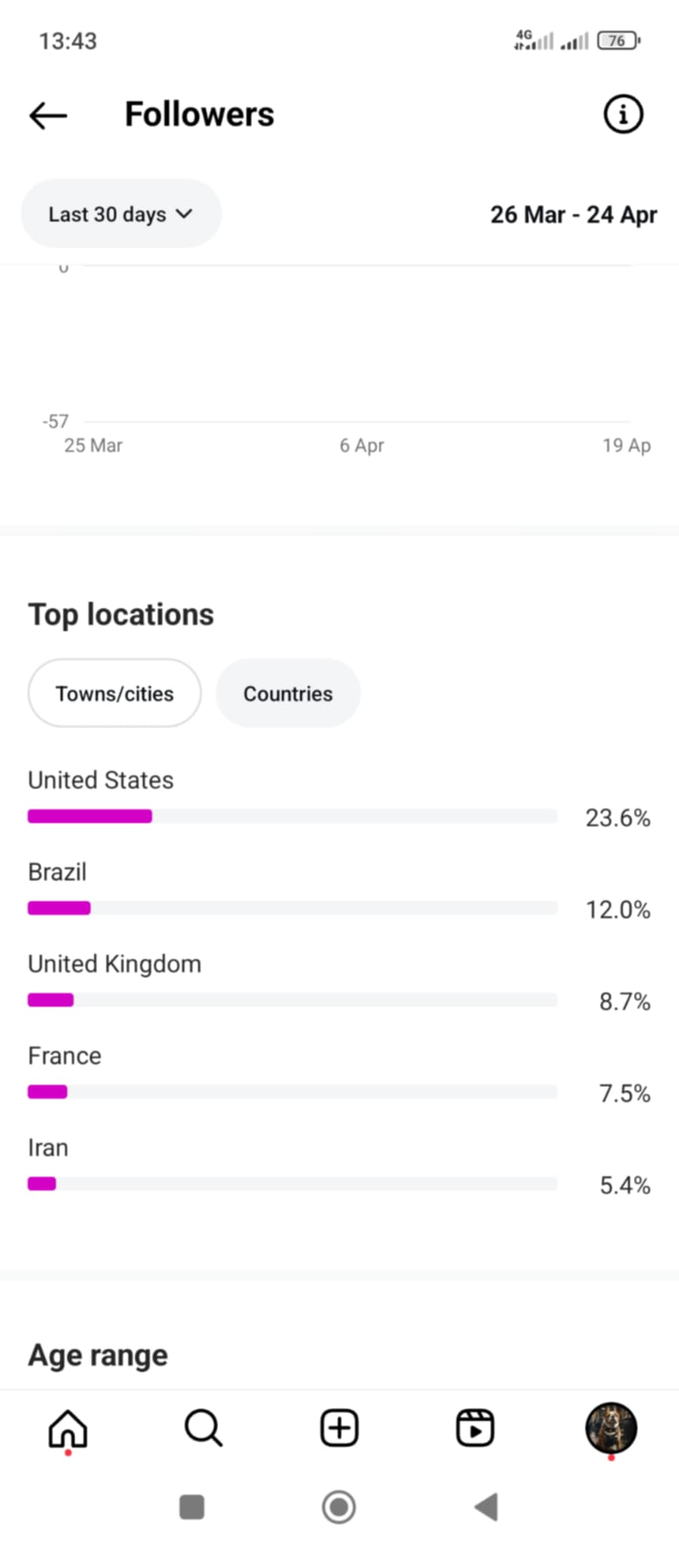Select the Towns/cities filter
This screenshot has width=679, height=1548.
[115, 693]
